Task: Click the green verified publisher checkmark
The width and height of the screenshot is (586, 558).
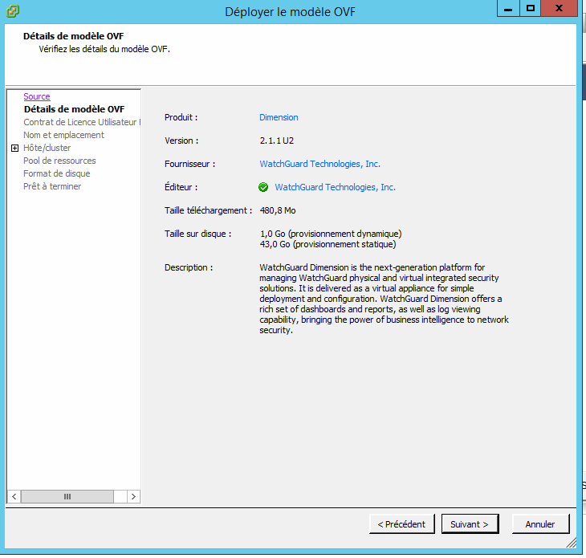Action: [x=263, y=187]
